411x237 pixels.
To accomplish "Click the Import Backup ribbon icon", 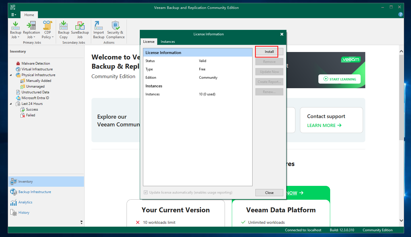I will click(x=99, y=30).
